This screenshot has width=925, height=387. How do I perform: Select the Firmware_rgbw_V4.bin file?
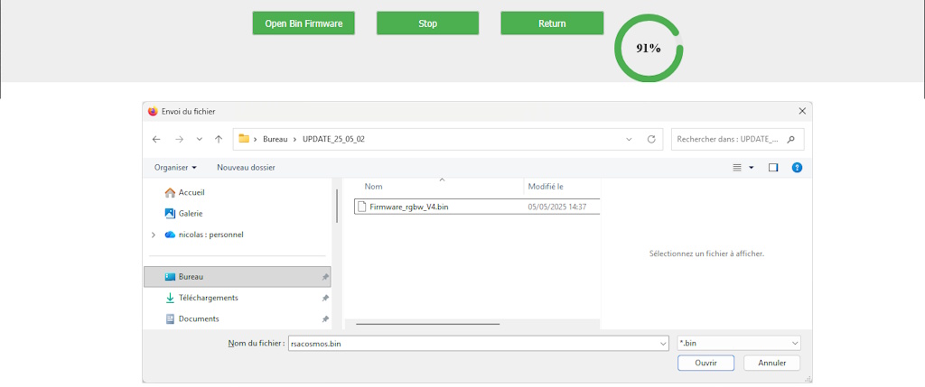(x=409, y=207)
